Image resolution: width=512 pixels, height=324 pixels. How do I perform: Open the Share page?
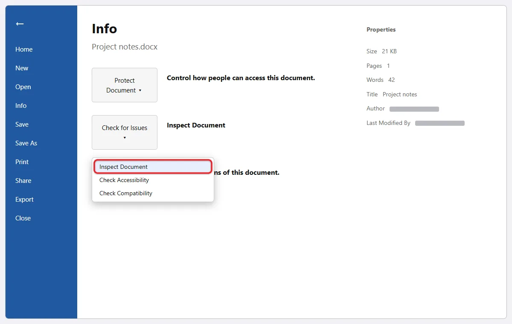[x=23, y=181]
